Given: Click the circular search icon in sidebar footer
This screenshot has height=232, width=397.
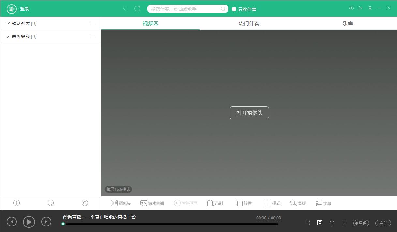Looking at the screenshot, I should click(85, 203).
